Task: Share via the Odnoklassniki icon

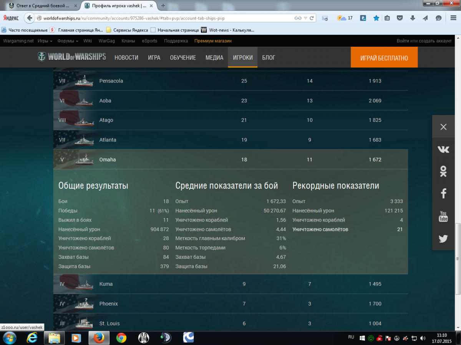Action: (x=443, y=171)
